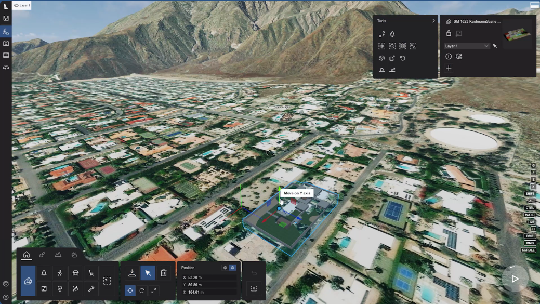The image size is (540, 304).
Task: Toggle the lock on selected object
Action: [449, 33]
